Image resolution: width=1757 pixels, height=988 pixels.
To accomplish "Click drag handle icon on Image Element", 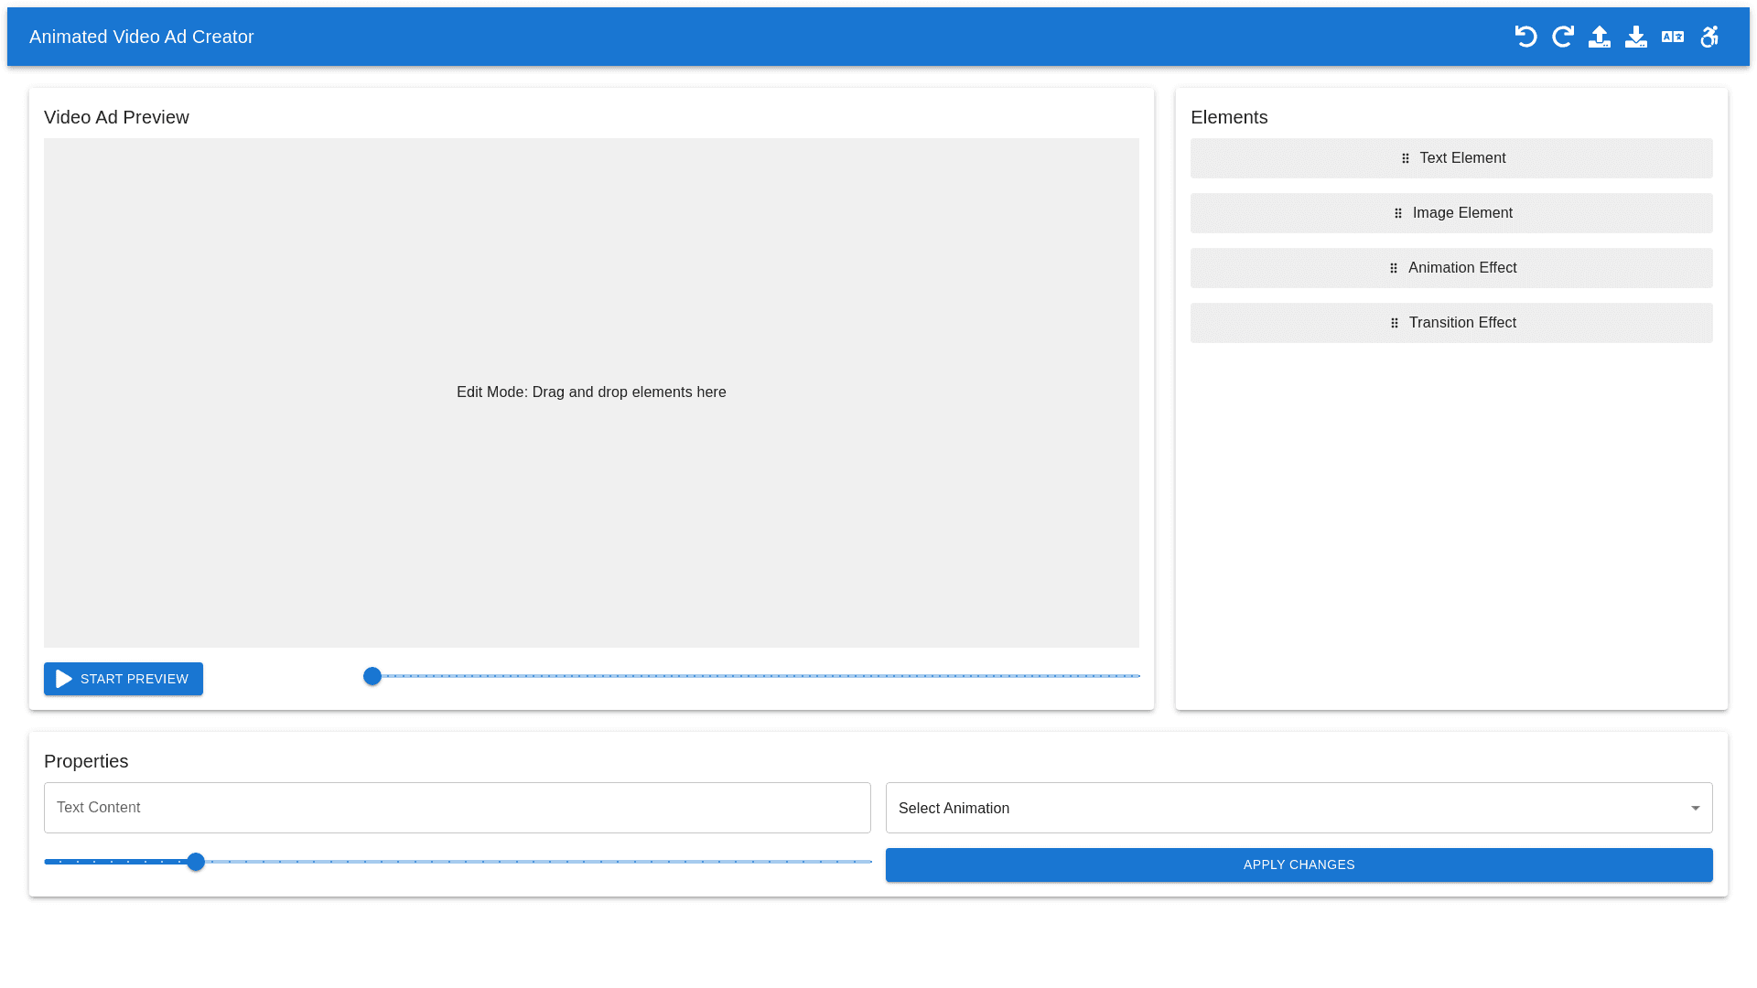I will click(1398, 213).
